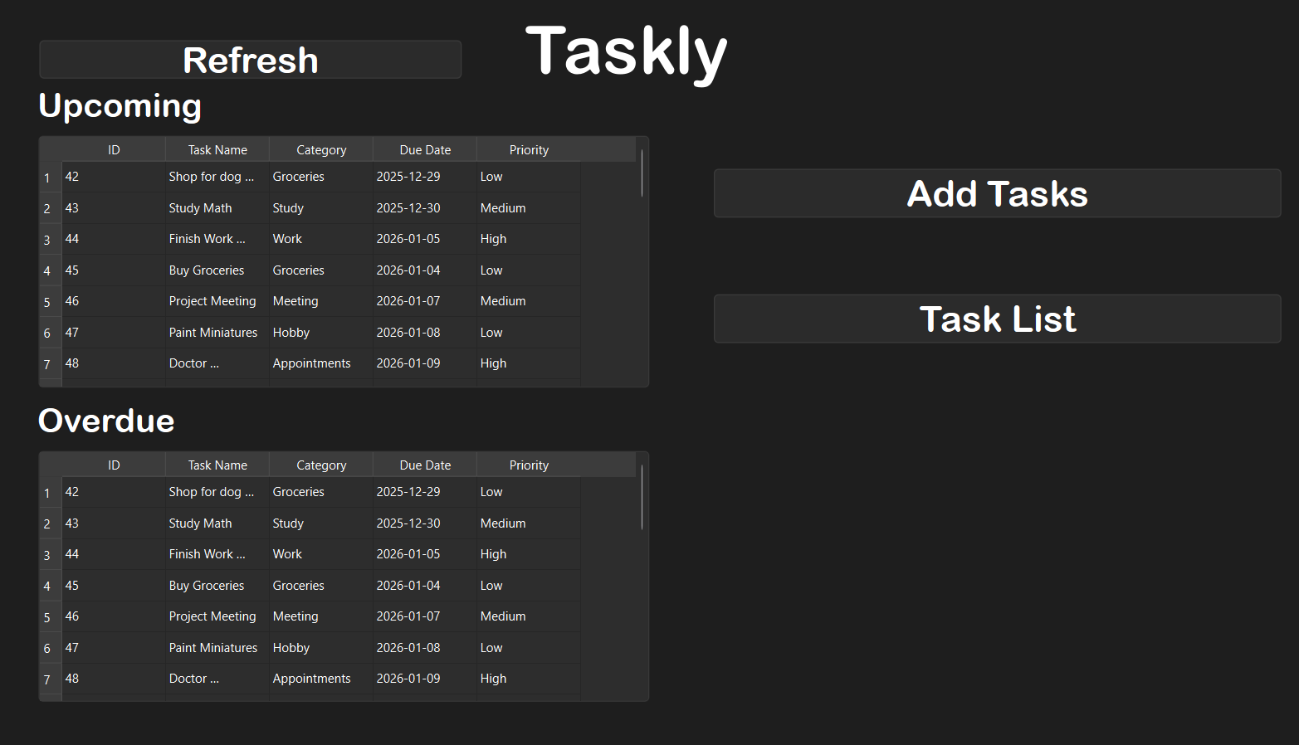The image size is (1299, 745).
Task: Select the Study Math row in Upcoming
Action: pyautogui.click(x=200, y=207)
